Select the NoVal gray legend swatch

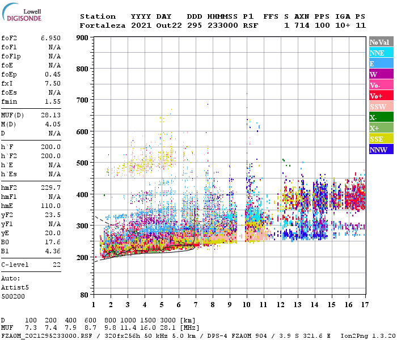coord(381,42)
